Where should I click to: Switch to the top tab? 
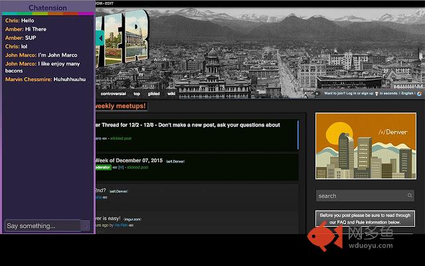coord(137,94)
